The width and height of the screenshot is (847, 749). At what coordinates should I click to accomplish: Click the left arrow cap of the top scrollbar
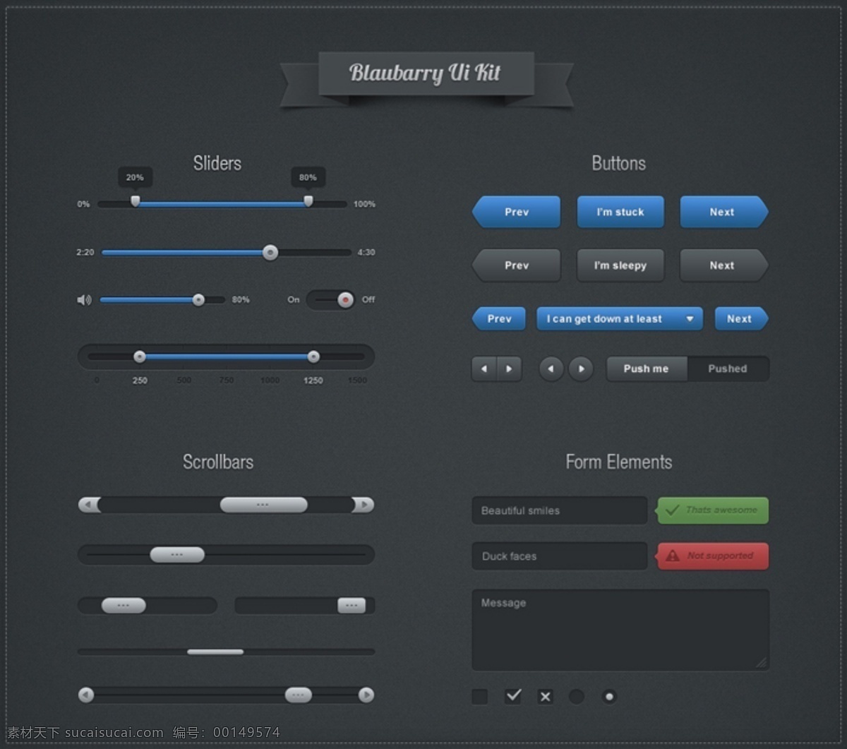tap(89, 505)
